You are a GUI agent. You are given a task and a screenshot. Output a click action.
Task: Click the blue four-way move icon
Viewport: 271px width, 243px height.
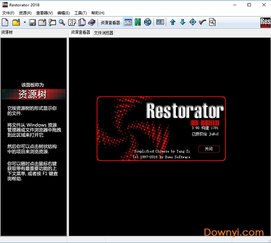click(192, 22)
